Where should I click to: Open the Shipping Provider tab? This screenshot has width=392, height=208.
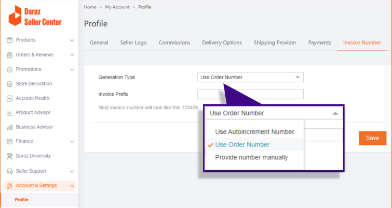click(275, 43)
